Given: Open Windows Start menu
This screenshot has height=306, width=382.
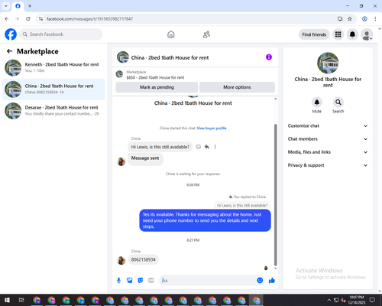Looking at the screenshot, I should click(x=7, y=300).
